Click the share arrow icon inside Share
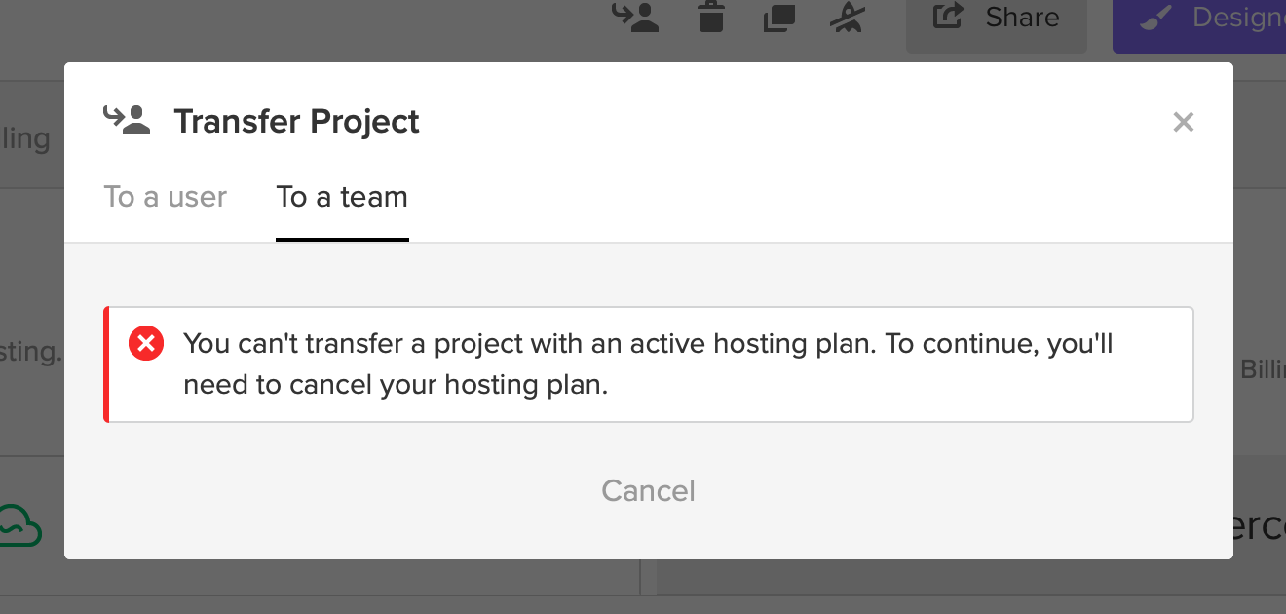1286x614 pixels. click(948, 17)
